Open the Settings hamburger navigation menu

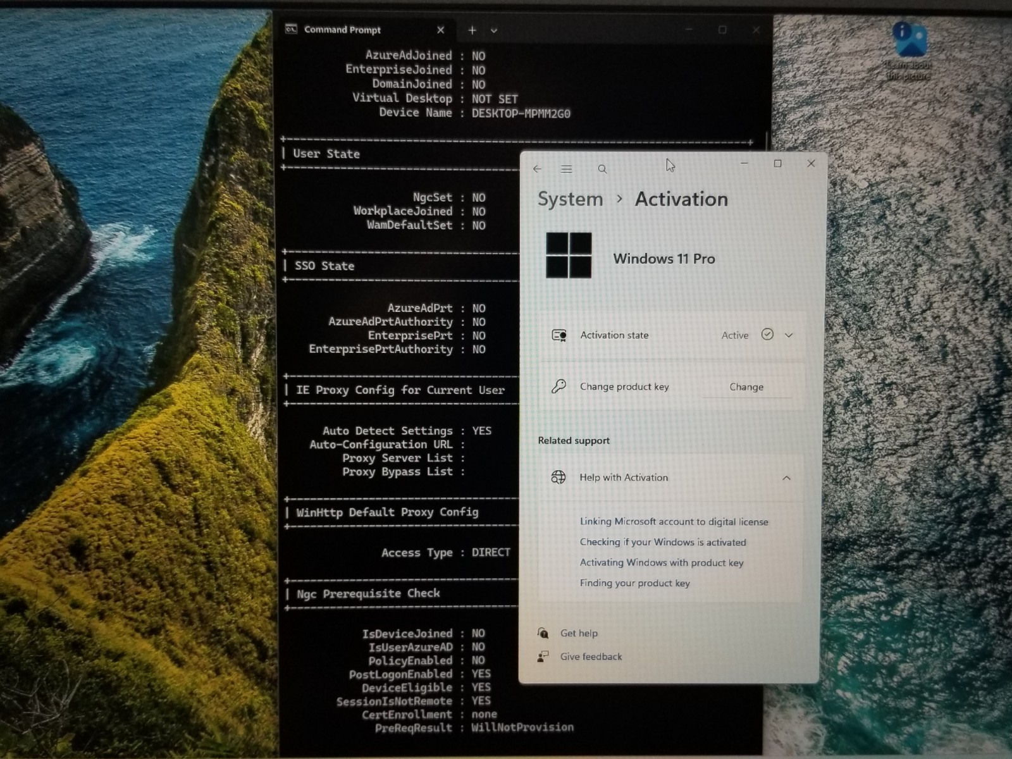tap(567, 169)
